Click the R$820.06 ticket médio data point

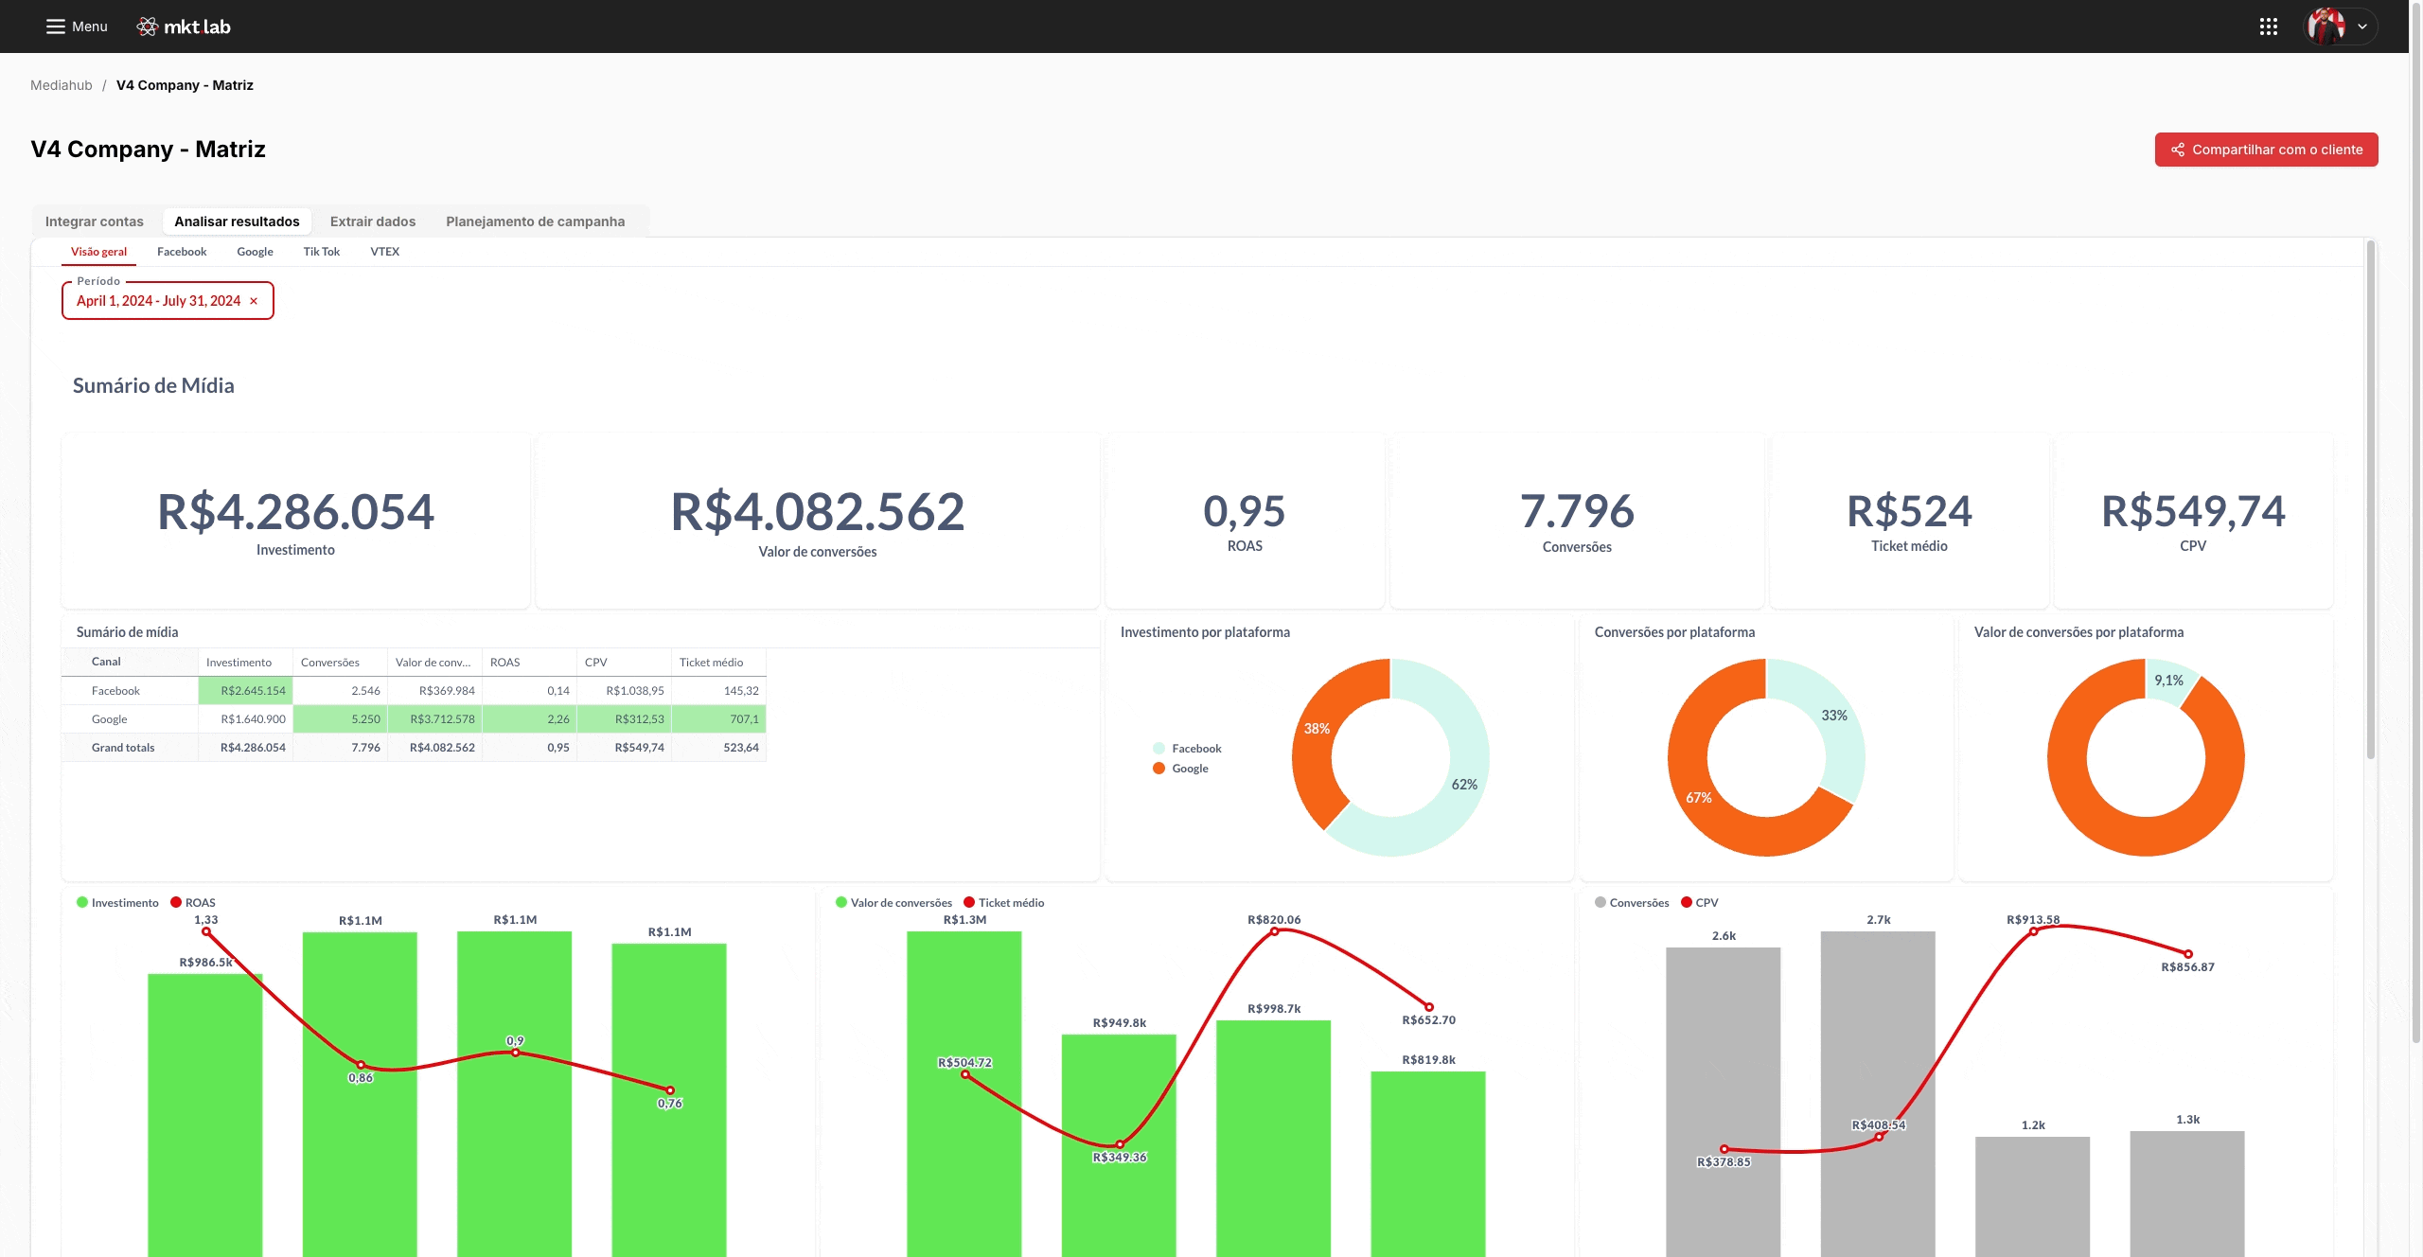pyautogui.click(x=1274, y=931)
